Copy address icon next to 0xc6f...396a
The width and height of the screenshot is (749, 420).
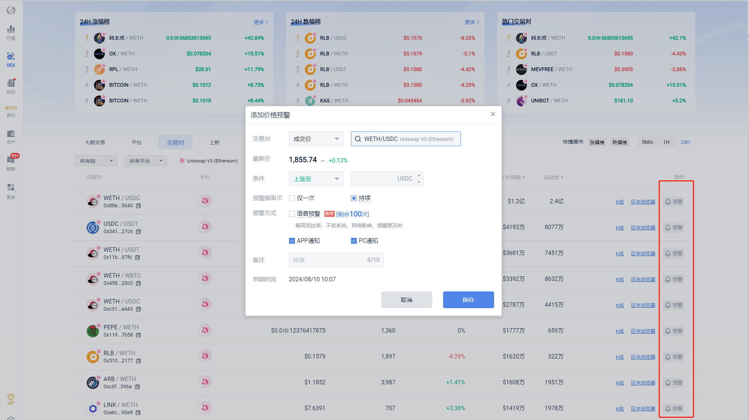pyautogui.click(x=137, y=387)
